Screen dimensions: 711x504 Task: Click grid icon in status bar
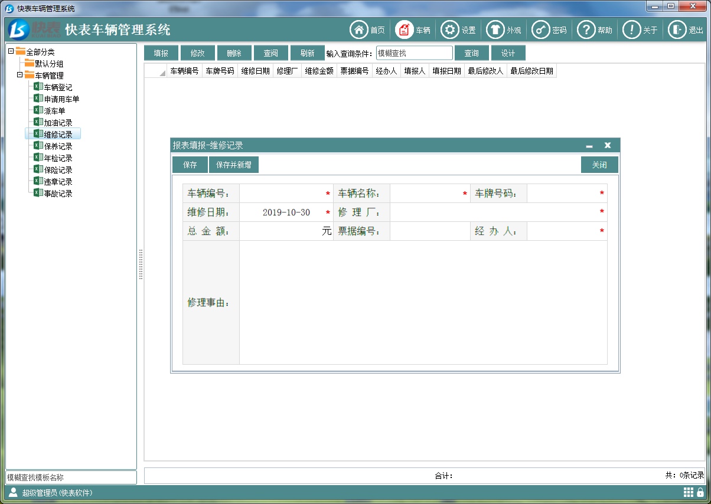pyautogui.click(x=689, y=492)
